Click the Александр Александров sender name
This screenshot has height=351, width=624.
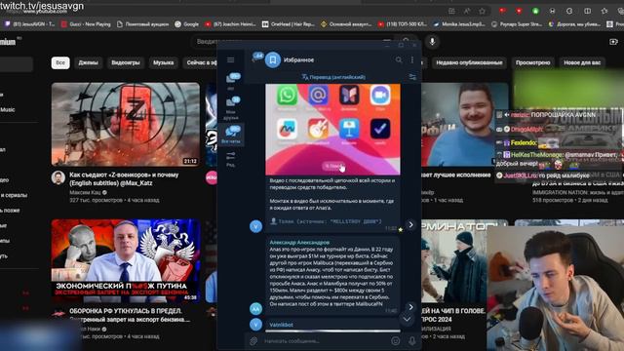coord(299,242)
